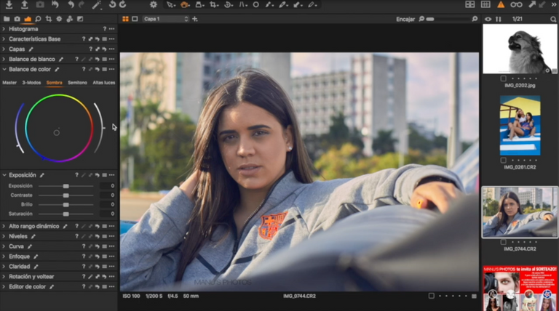The image size is (559, 311).
Task: Open help for Histograma panel
Action: pyautogui.click(x=105, y=29)
